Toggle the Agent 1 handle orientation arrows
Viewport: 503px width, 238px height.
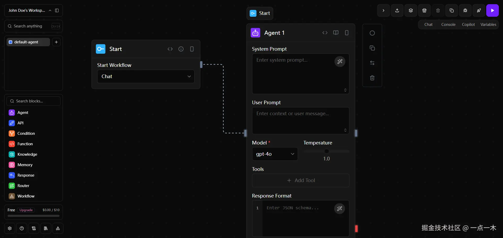pyautogui.click(x=372, y=63)
